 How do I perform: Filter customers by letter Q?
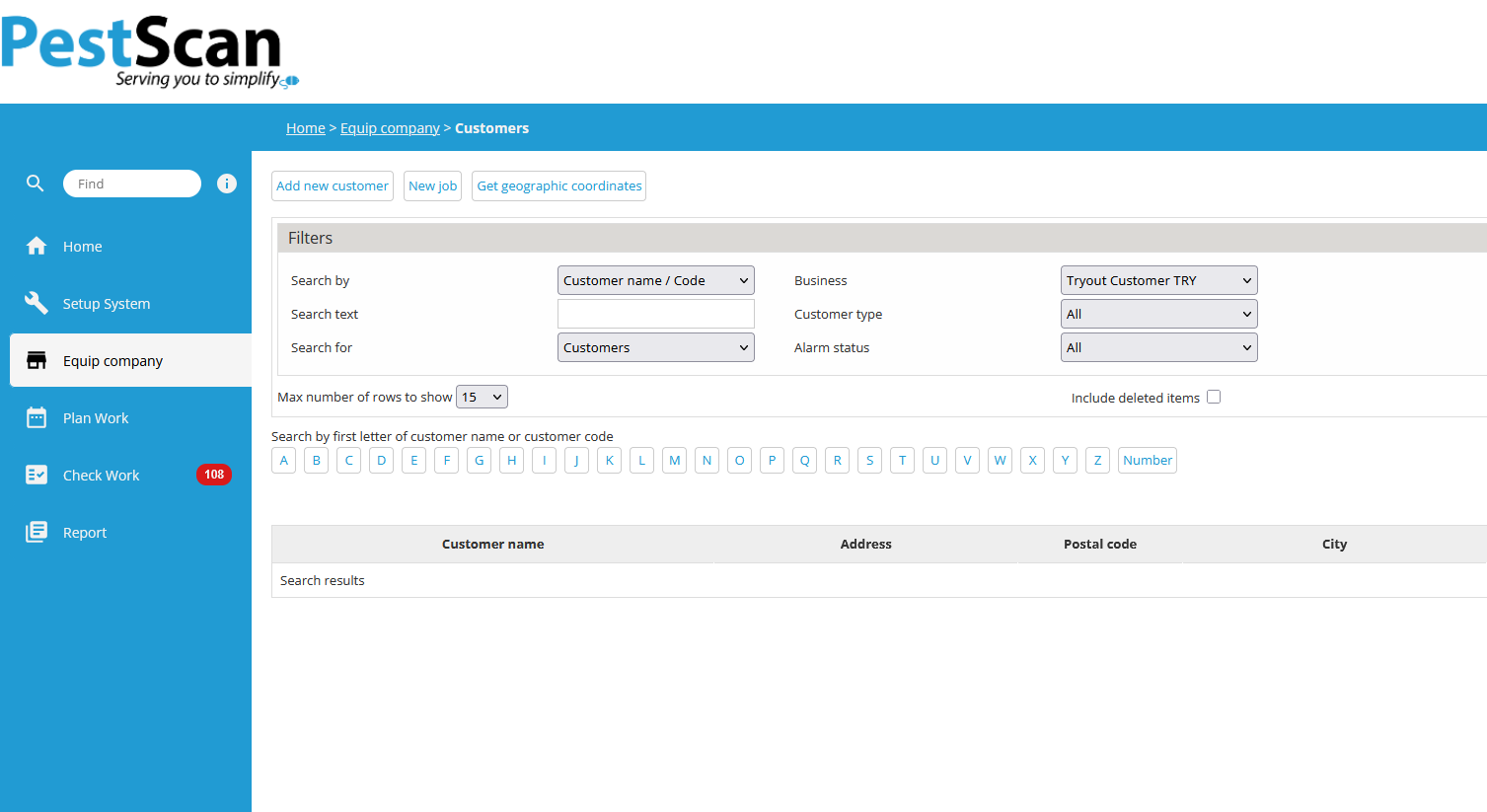pyautogui.click(x=805, y=460)
